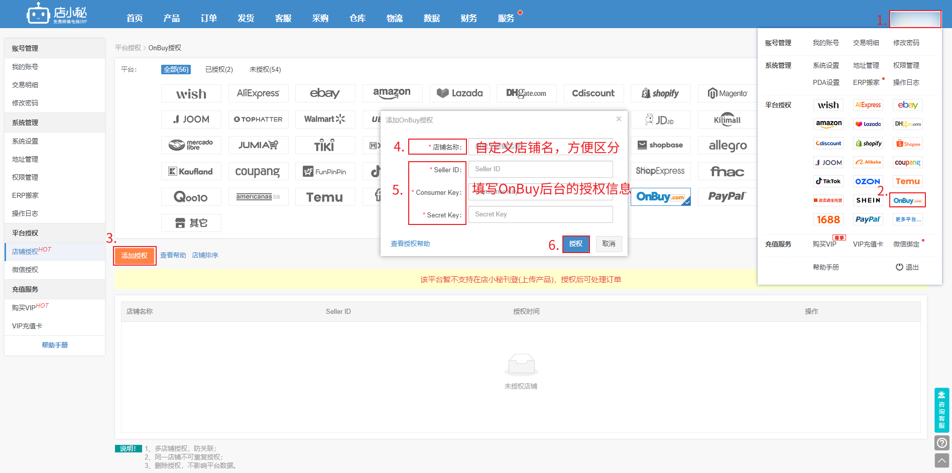This screenshot has width=952, height=473.
Task: Pick the fnac platform tile
Action: click(728, 171)
